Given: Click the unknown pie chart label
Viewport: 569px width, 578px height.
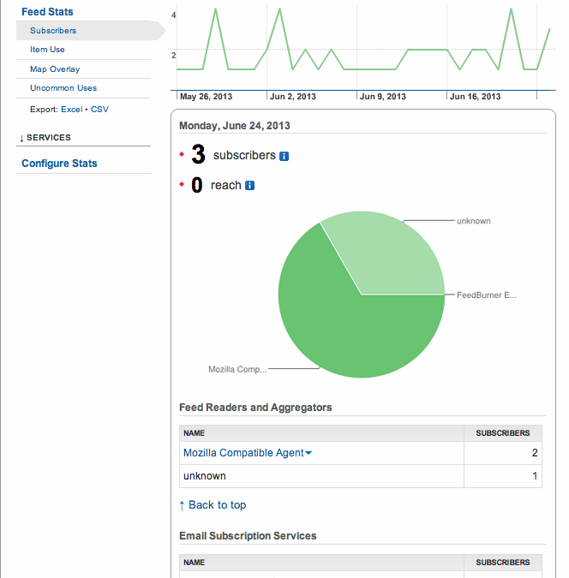Looking at the screenshot, I should tap(474, 221).
